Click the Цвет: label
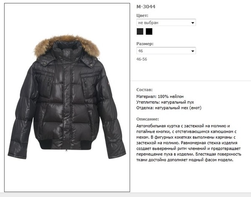The image size is (251, 197). click(x=142, y=15)
